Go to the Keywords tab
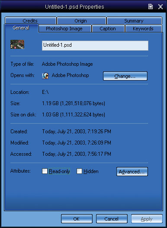167x228 pixels. click(x=143, y=29)
